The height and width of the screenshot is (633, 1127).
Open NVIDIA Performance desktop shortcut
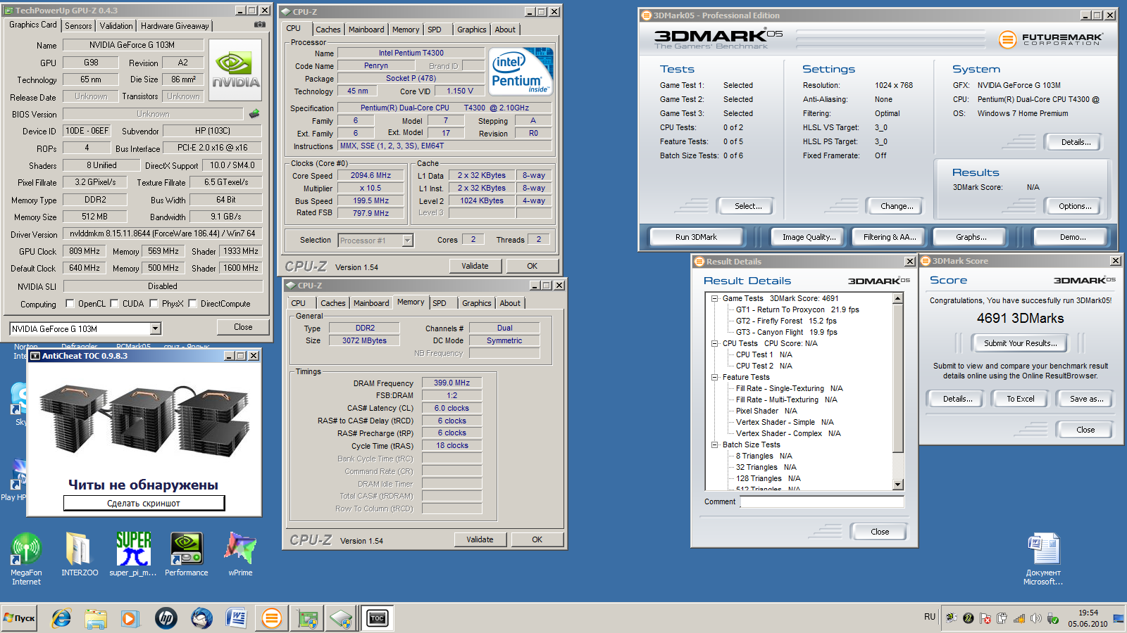point(187,554)
